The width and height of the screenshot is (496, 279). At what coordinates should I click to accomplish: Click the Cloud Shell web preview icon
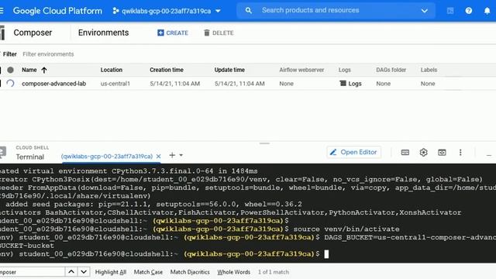point(442,153)
